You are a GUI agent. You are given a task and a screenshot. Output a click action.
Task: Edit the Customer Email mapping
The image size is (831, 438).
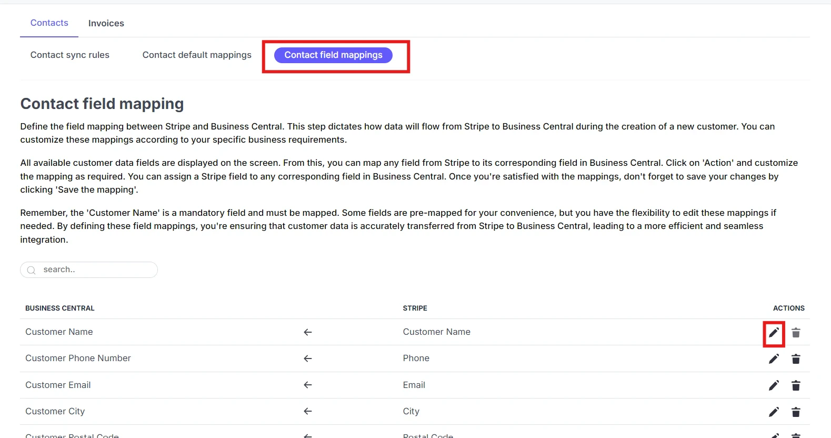pos(774,385)
